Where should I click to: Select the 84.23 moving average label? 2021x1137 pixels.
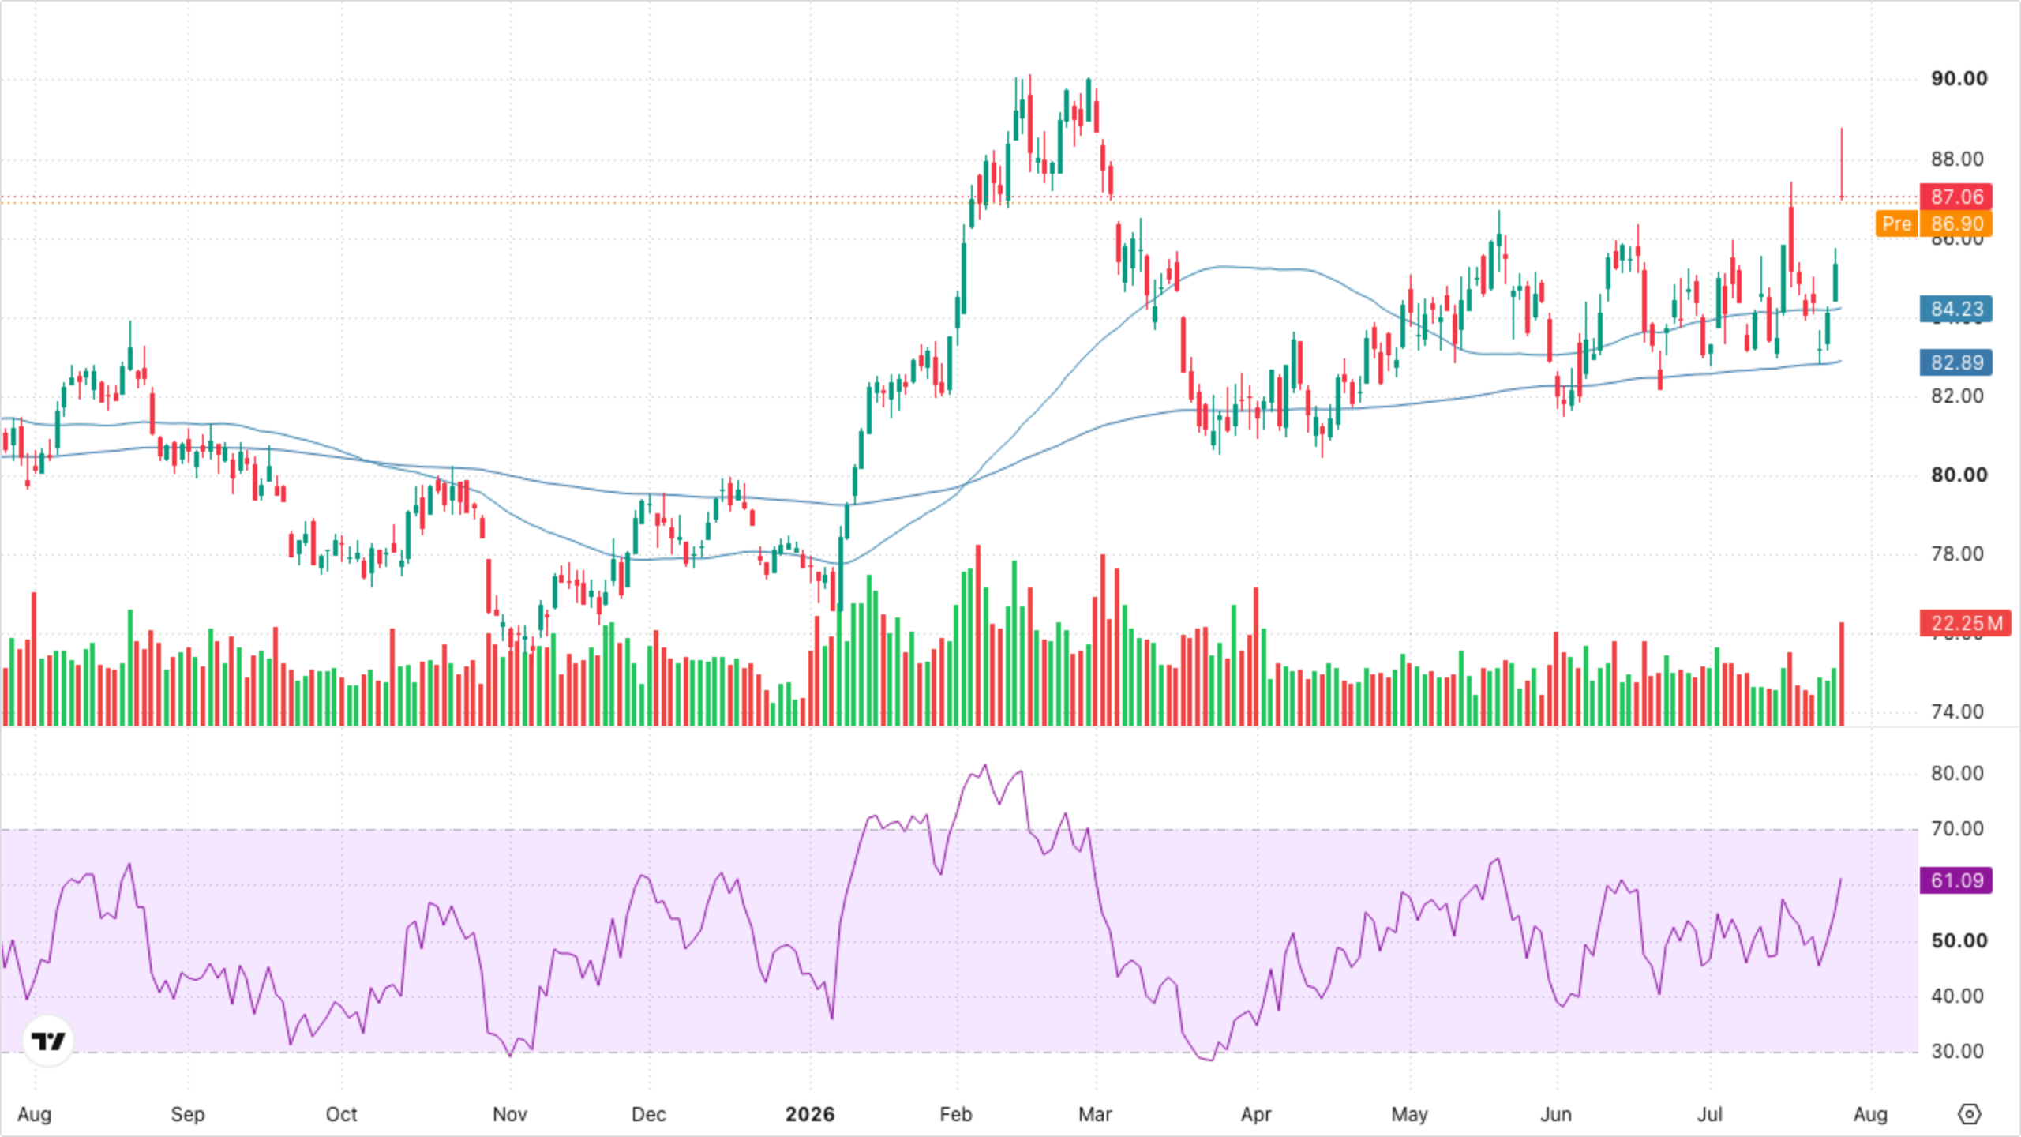(x=1956, y=309)
